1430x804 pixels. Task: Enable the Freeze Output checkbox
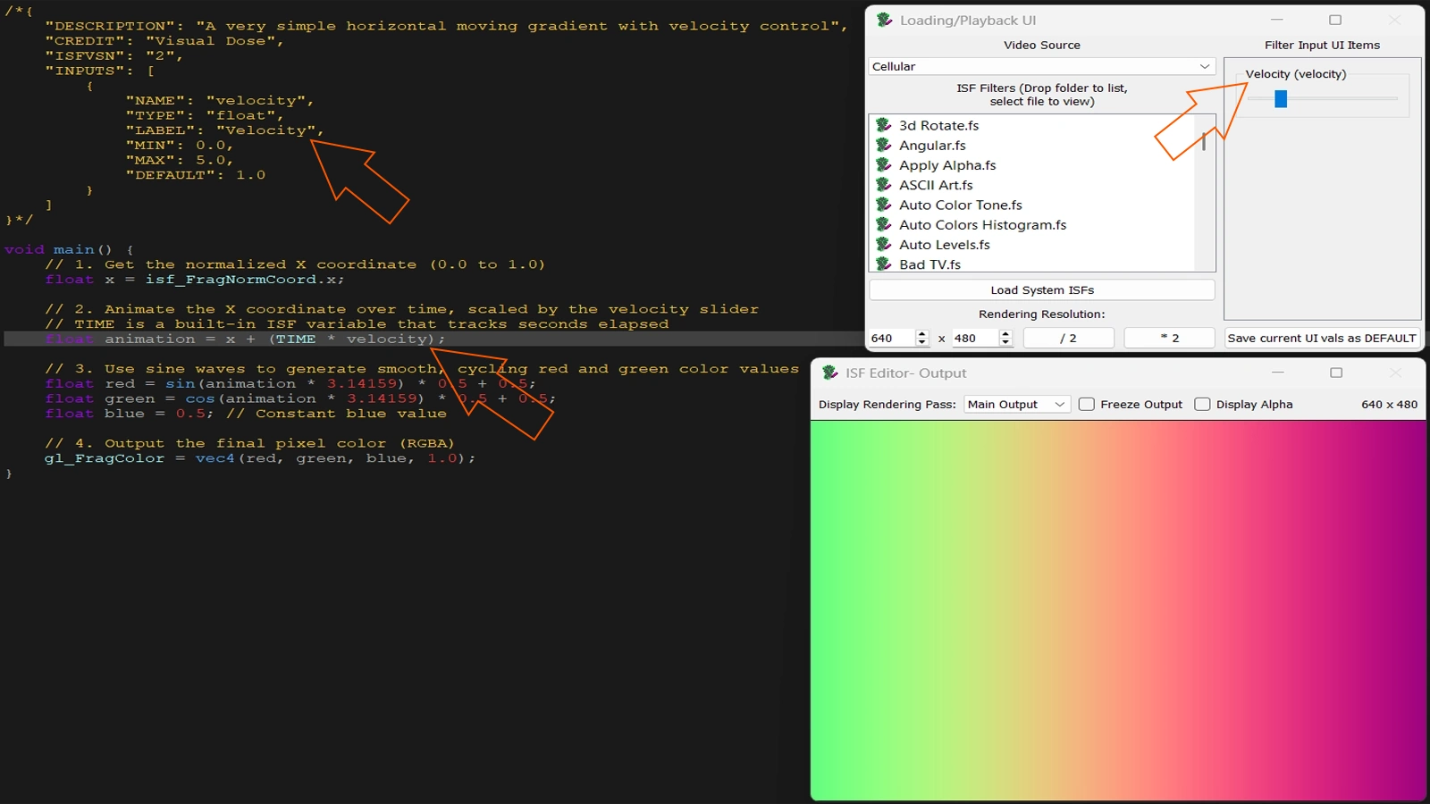point(1087,404)
